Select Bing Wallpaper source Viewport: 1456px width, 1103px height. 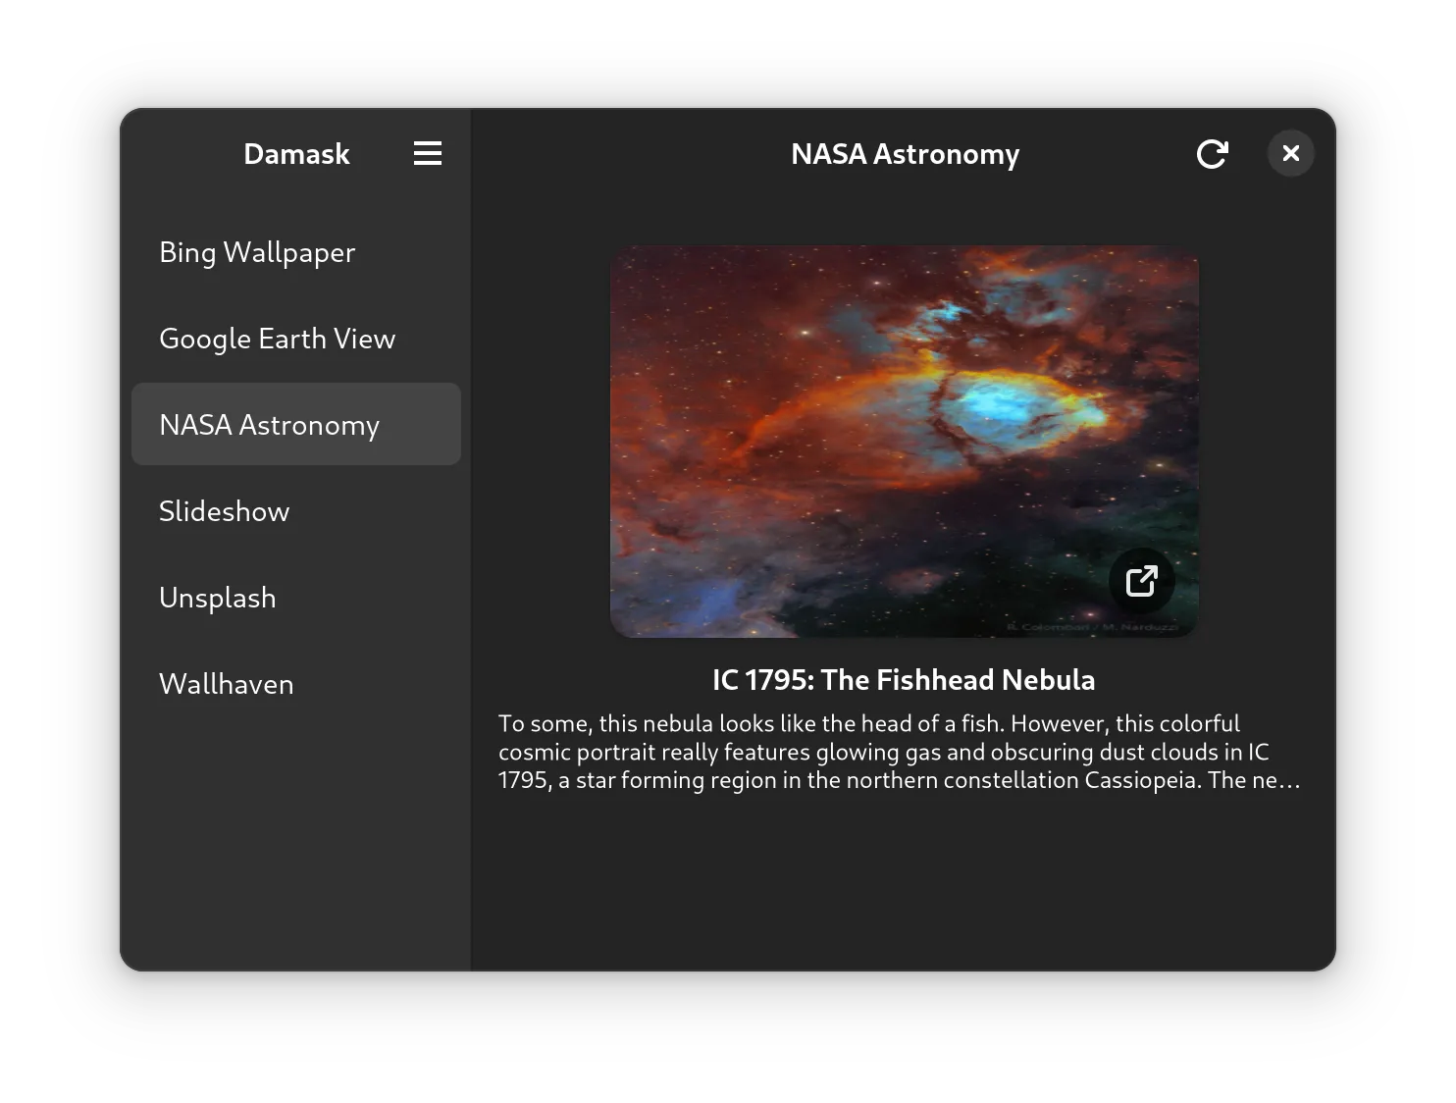point(257,252)
